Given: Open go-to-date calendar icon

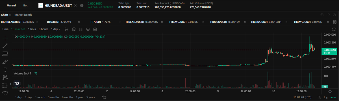Looking at the screenshot, I should tap(104, 97).
